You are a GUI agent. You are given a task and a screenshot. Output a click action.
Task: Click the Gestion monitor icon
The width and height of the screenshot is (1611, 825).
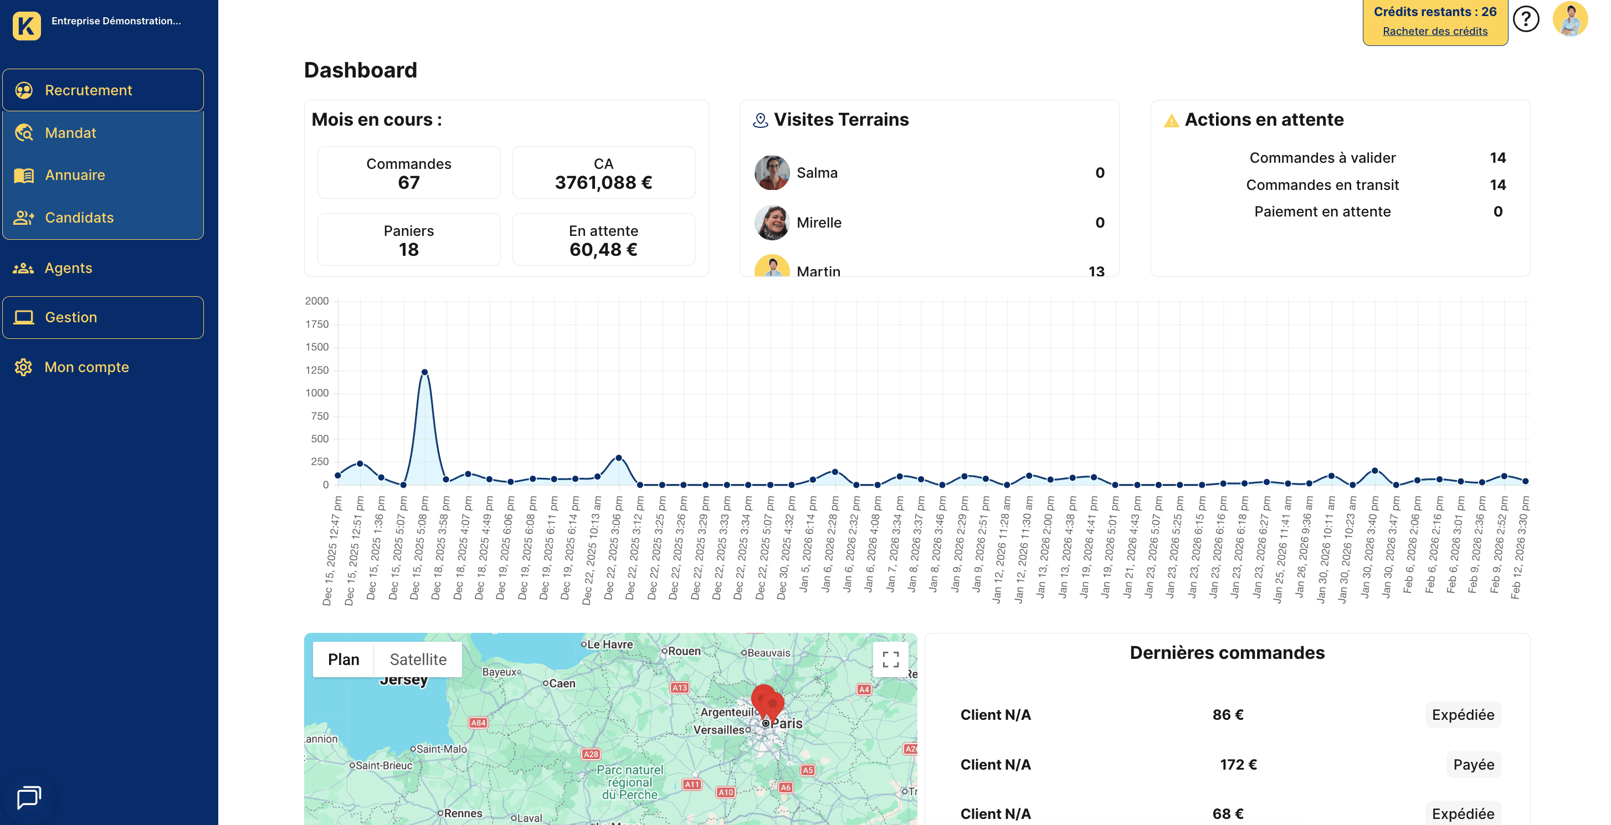click(23, 317)
